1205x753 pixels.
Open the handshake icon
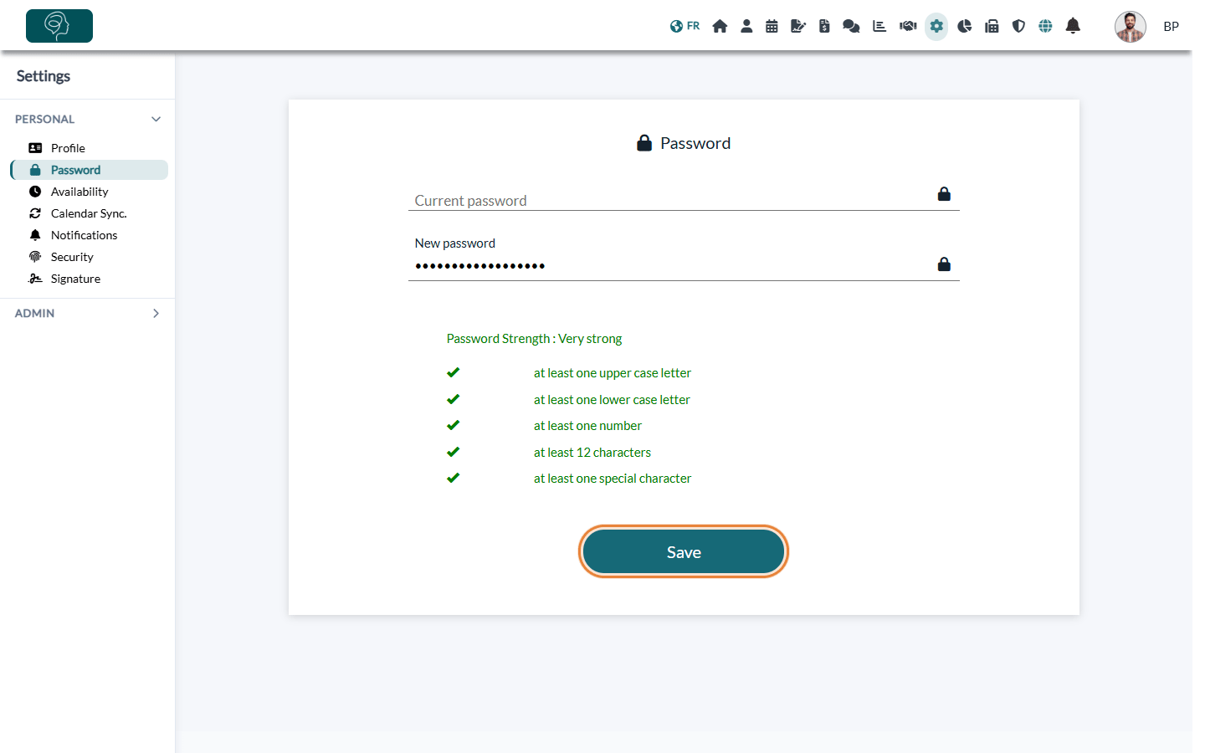coord(908,26)
